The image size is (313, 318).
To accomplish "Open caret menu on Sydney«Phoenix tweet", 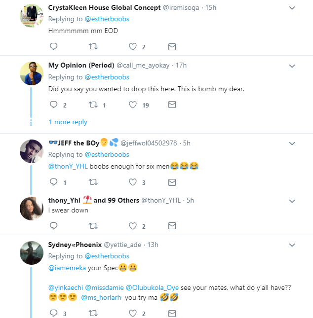I will tap(292, 245).
